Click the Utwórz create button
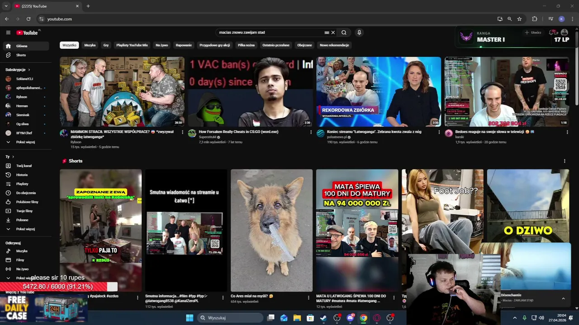Screen dimensions: 579x325 [x=533, y=32]
